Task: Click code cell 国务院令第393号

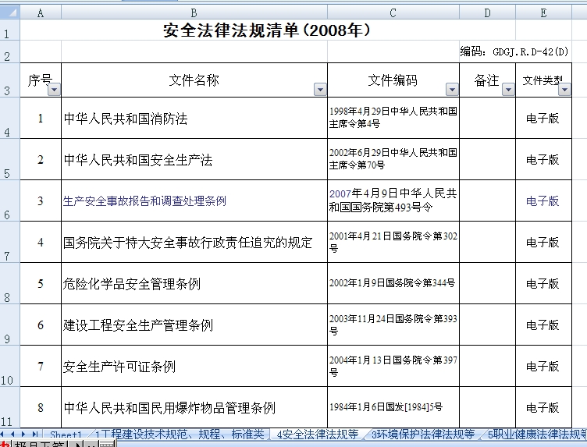Action: pos(393,325)
